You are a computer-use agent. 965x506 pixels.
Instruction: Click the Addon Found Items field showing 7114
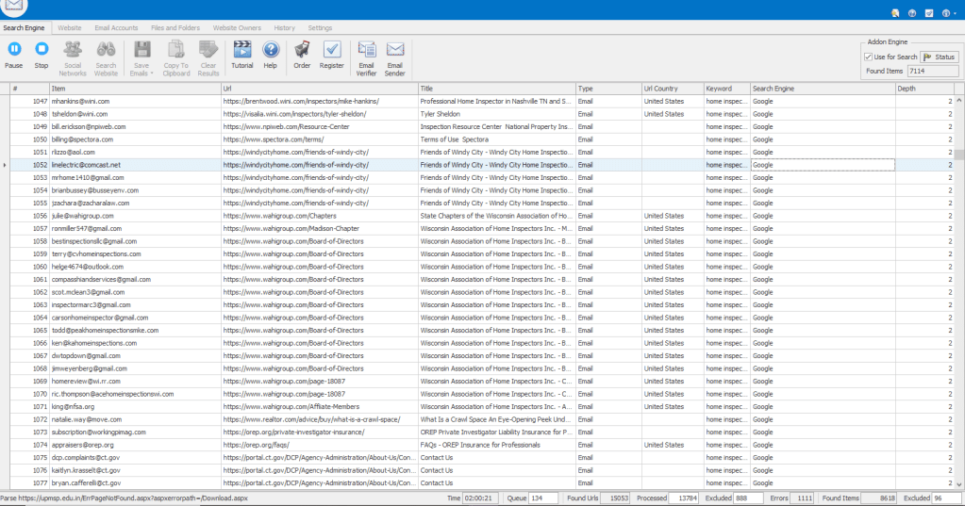point(931,71)
